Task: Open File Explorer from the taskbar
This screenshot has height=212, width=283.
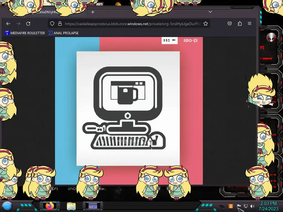Action: [71, 206]
